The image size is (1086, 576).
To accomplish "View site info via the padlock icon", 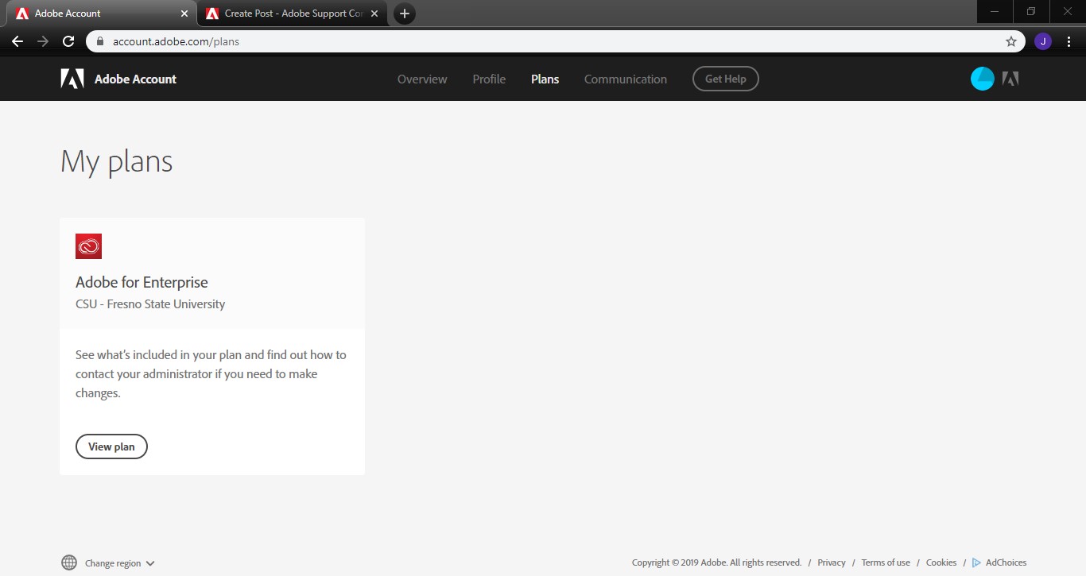I will coord(100,41).
